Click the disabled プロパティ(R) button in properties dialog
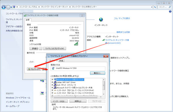173x112 pixels. point(97,101)
